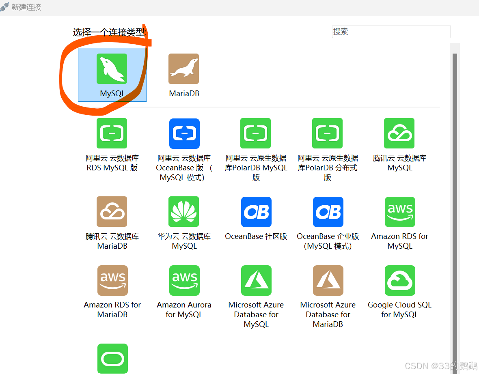
Task: Choose the Amazon Aurora for MySQL icon
Action: (x=185, y=281)
